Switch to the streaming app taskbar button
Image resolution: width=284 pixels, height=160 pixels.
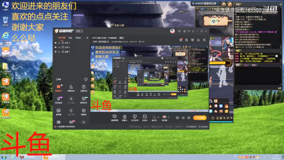(x=54, y=157)
